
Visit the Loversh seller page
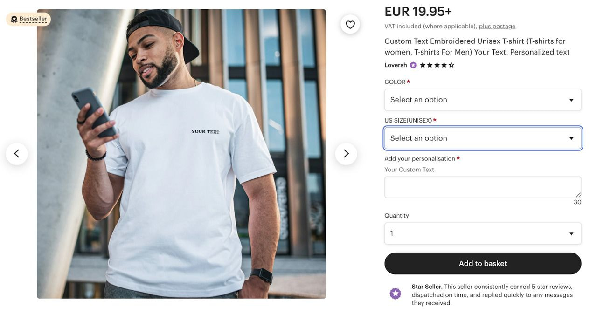tap(395, 65)
